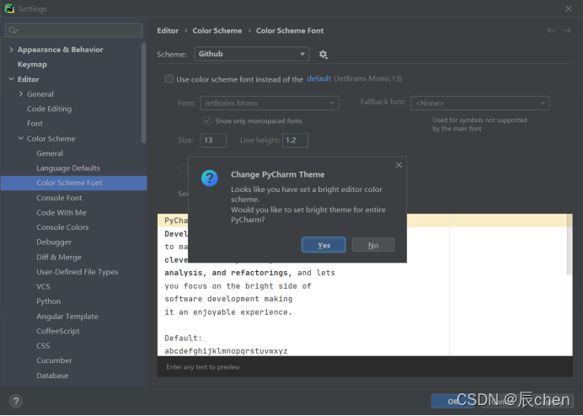Open Code With Me color settings
583x416 pixels.
(x=62, y=213)
